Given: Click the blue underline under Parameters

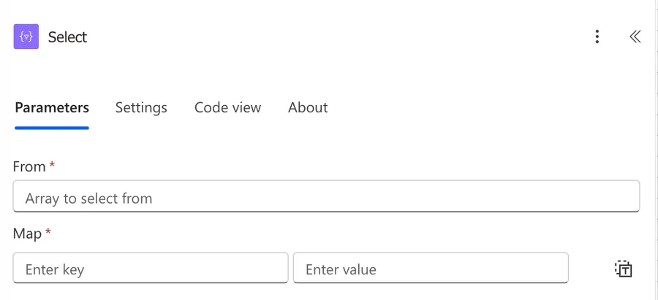Looking at the screenshot, I should click(52, 128).
